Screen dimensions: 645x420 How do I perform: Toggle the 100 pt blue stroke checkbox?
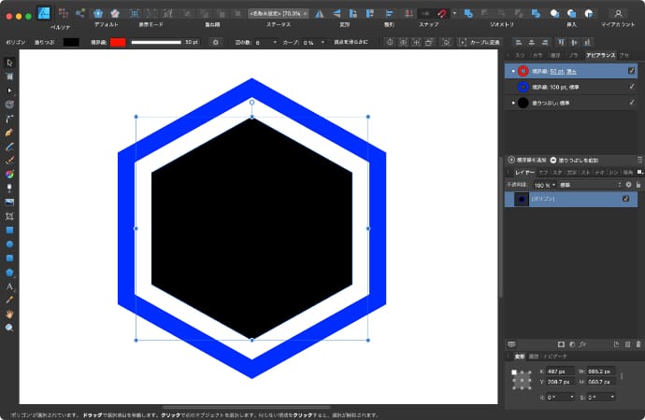632,86
